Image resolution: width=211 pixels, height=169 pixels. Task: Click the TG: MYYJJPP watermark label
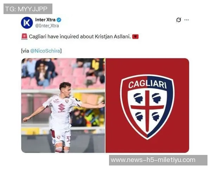coord(28,9)
